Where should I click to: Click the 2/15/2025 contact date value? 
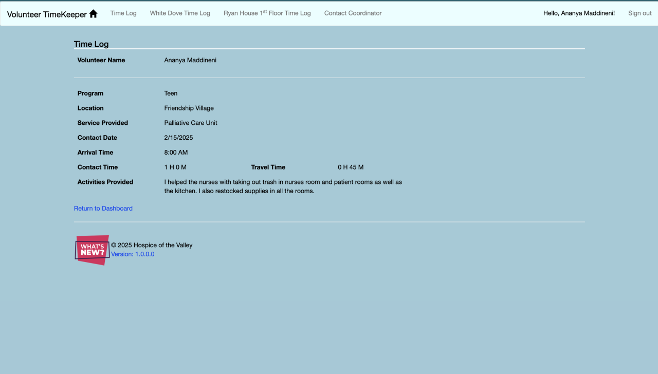(179, 138)
